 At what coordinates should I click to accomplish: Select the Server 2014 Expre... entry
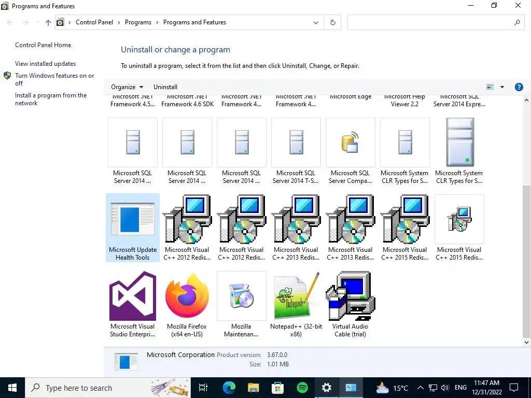point(459,102)
